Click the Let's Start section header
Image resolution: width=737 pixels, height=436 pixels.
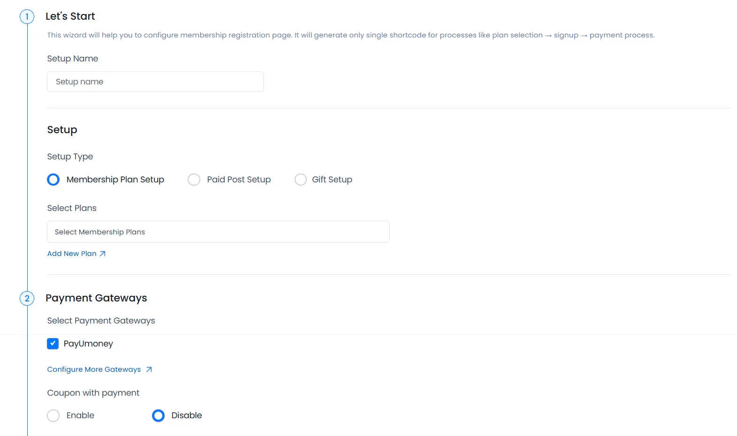[x=70, y=16]
